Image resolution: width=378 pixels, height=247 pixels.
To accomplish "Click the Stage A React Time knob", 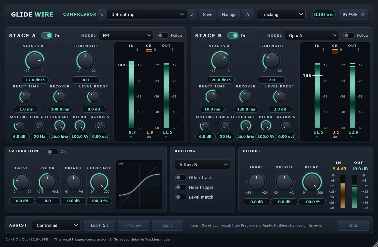I will [26, 97].
